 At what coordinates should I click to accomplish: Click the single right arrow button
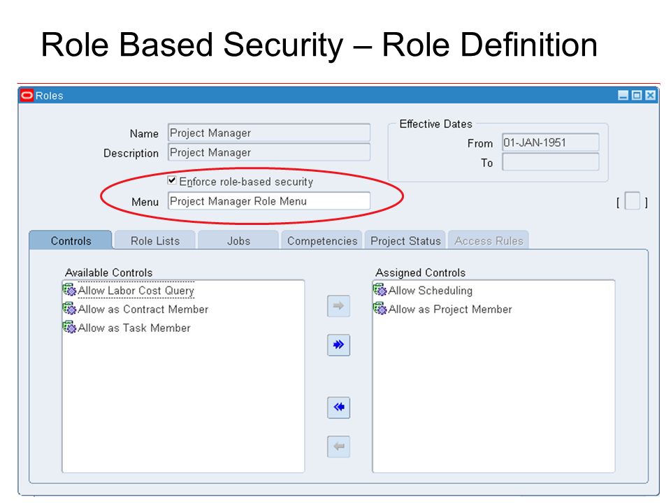click(338, 306)
